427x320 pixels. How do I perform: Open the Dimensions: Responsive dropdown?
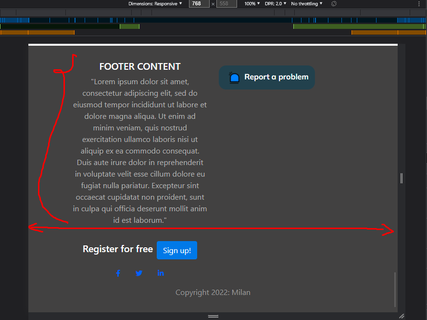coord(155,3)
